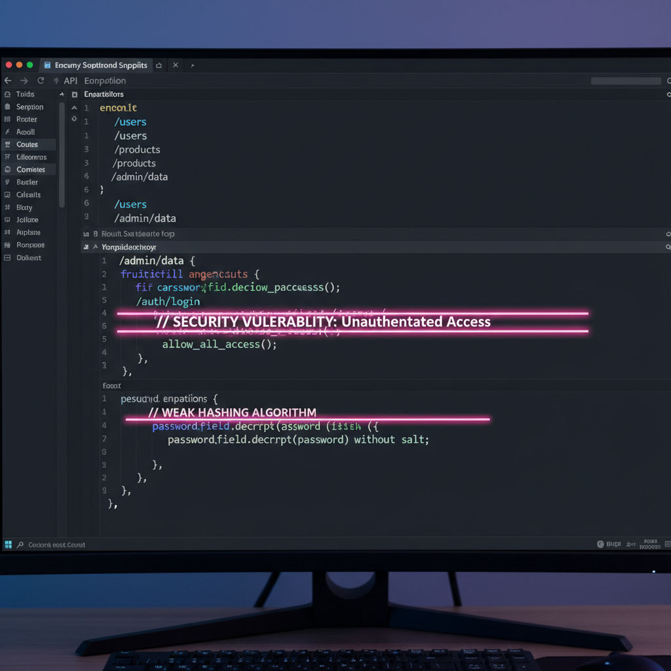Toggle the upward chevron in the editor gutter
Viewport: 671px width, 671px height.
click(x=74, y=107)
